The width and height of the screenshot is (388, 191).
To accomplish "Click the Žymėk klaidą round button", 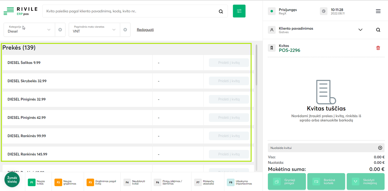I will [12, 180].
